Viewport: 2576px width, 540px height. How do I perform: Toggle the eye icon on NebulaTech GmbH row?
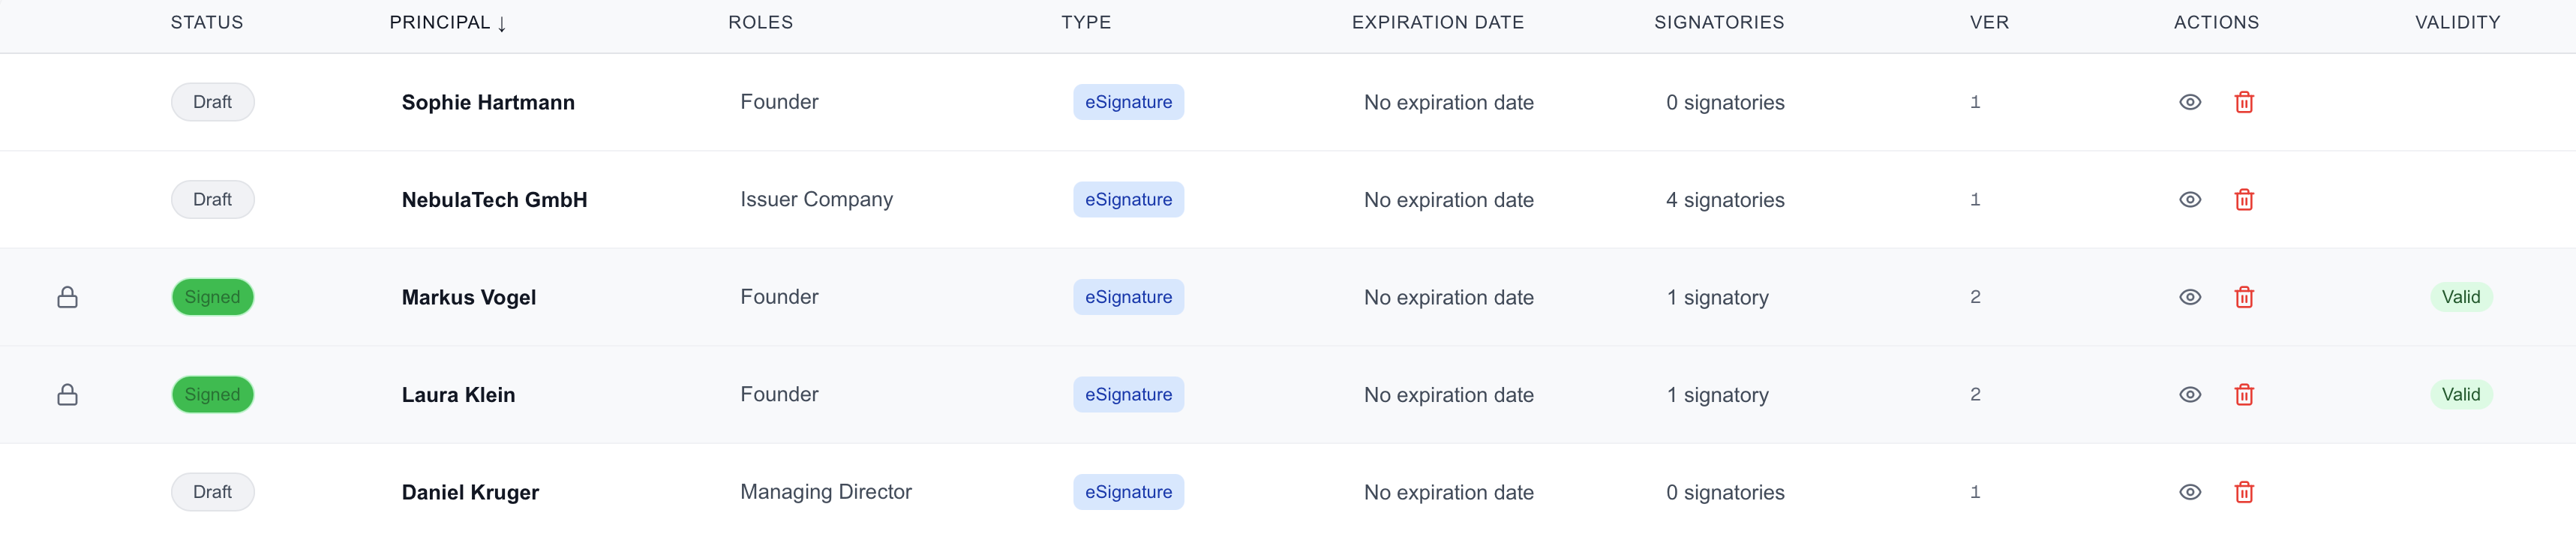2191,200
